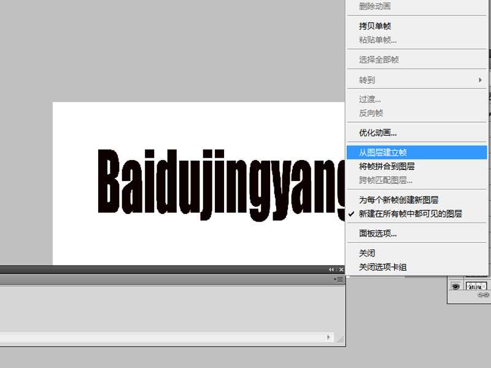The image size is (491, 368).
Task: Click the right arrow on the Animation panel scrollbar
Action: pos(328,337)
